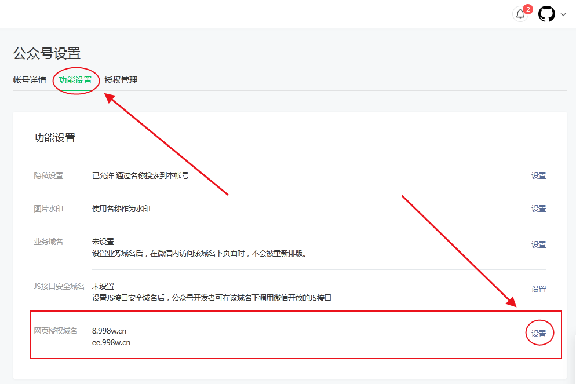This screenshot has width=576, height=384.
Task: Click 设置 link for 隐私设置
Action: click(x=538, y=175)
